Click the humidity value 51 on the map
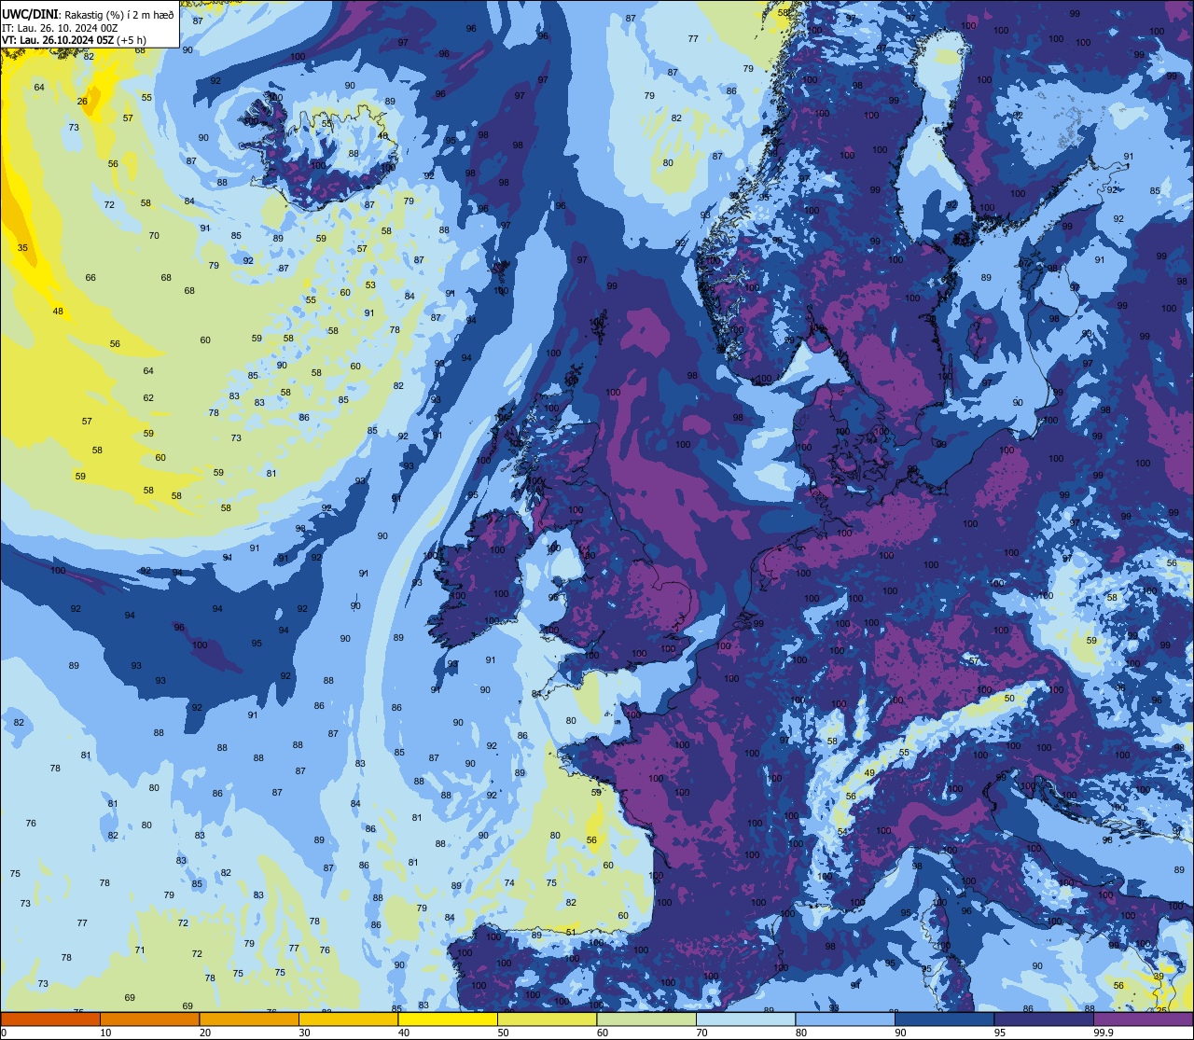1194x1040 pixels. coord(571,933)
